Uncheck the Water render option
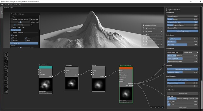This screenshot has height=111, width=203. (x=26, y=38)
